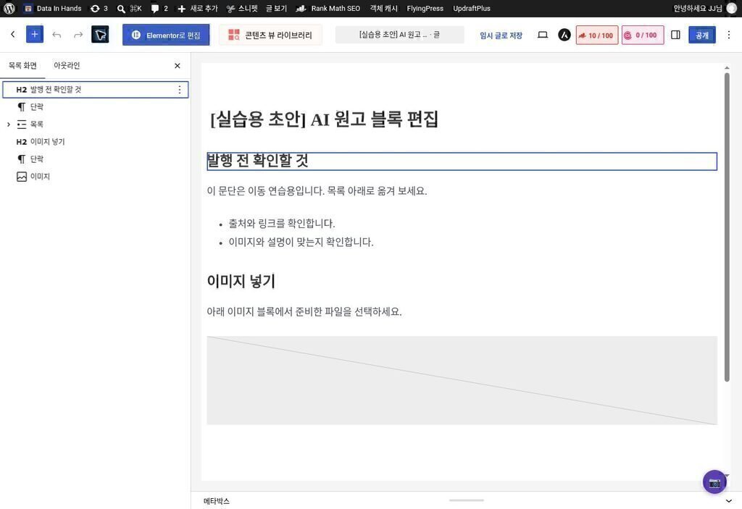Click the 이미지 넣기 heading in editor
The height and width of the screenshot is (509, 742).
pos(241,281)
